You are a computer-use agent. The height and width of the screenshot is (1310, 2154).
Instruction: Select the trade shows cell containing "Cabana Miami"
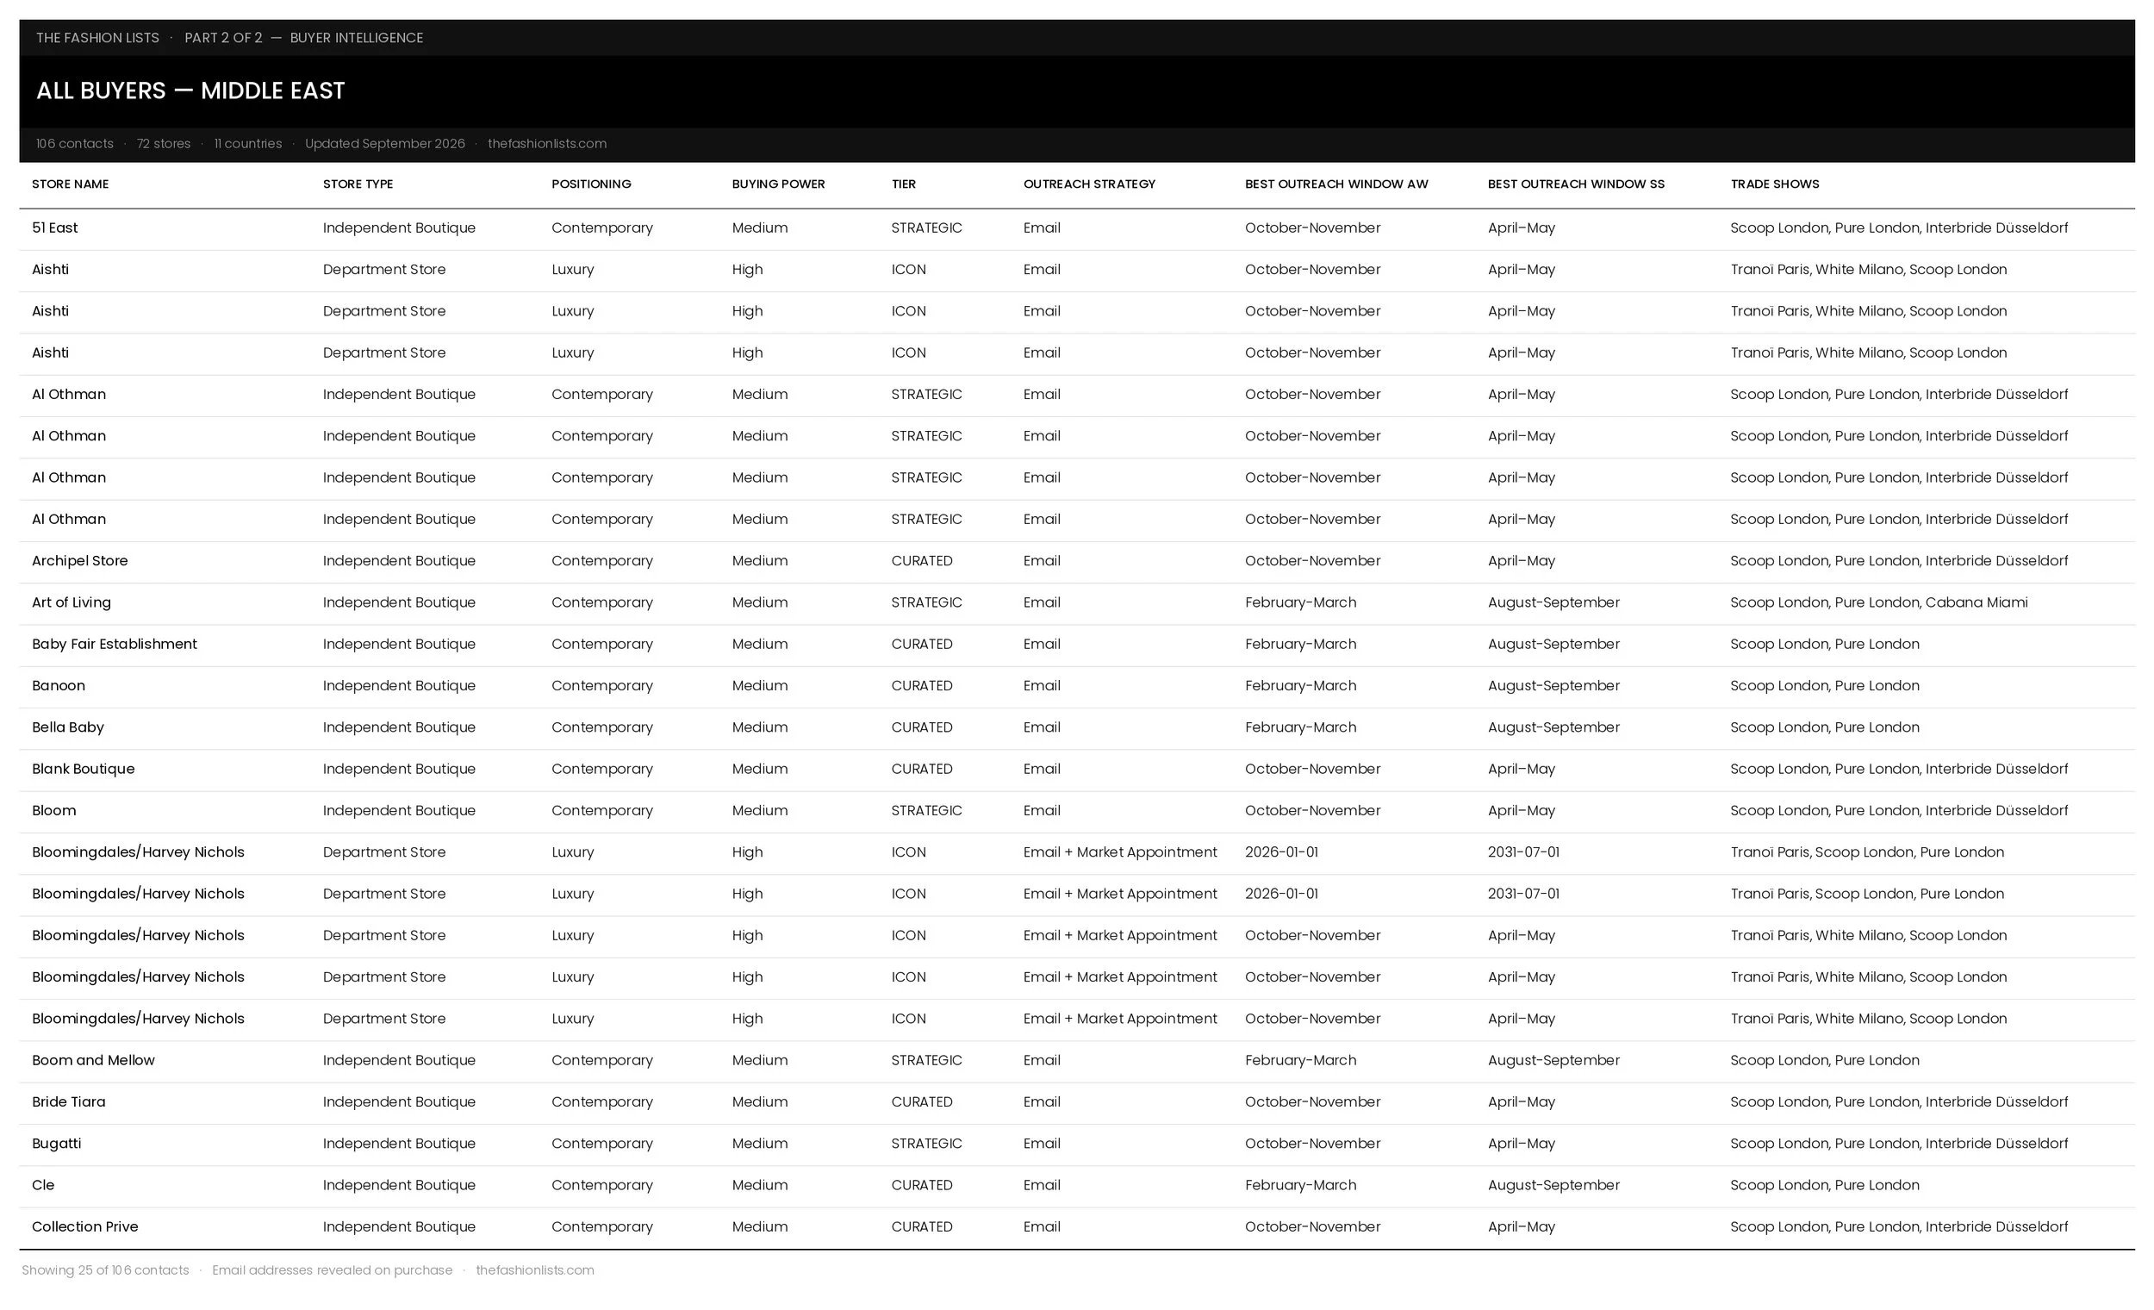[x=1878, y=602]
